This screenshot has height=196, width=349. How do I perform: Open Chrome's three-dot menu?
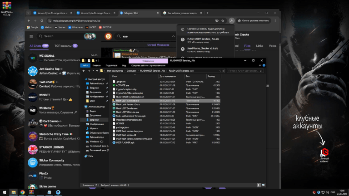coord(275,21)
